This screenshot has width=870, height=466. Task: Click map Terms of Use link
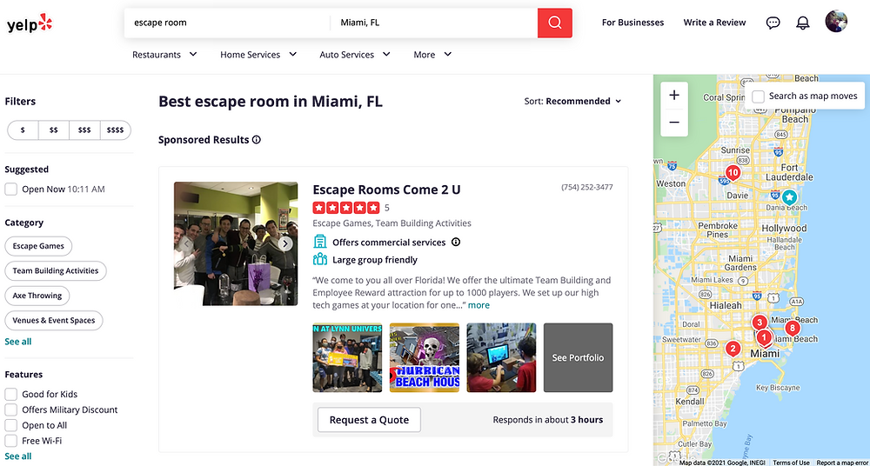tap(791, 463)
